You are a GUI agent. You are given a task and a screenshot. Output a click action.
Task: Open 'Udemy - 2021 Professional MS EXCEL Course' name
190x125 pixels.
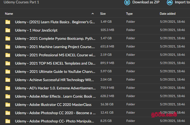tap(55, 55)
